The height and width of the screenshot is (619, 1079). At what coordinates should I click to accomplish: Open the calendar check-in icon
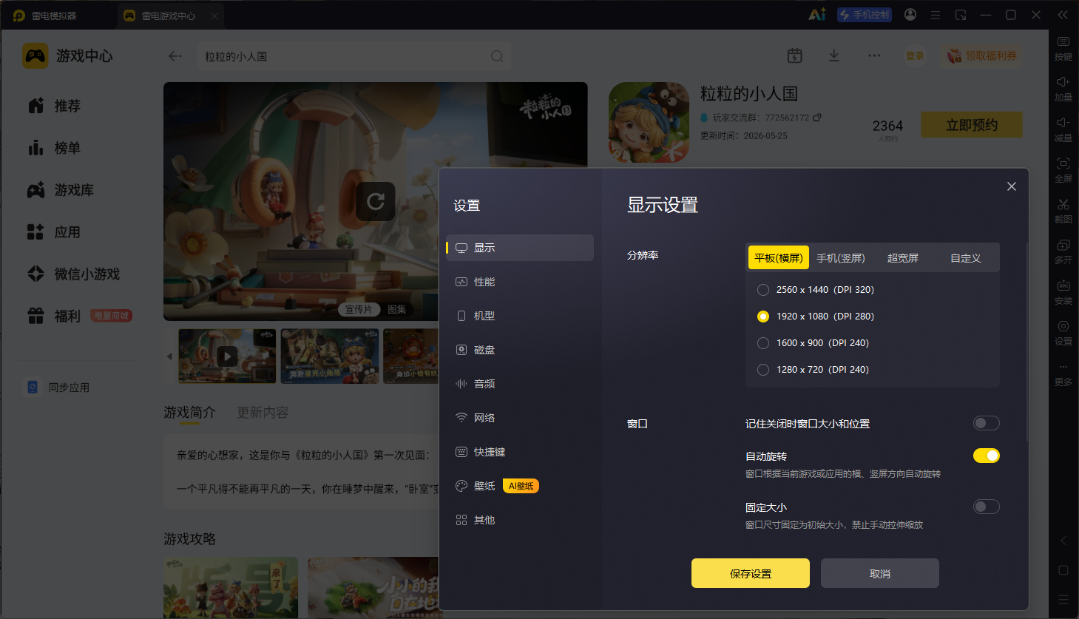tap(795, 55)
